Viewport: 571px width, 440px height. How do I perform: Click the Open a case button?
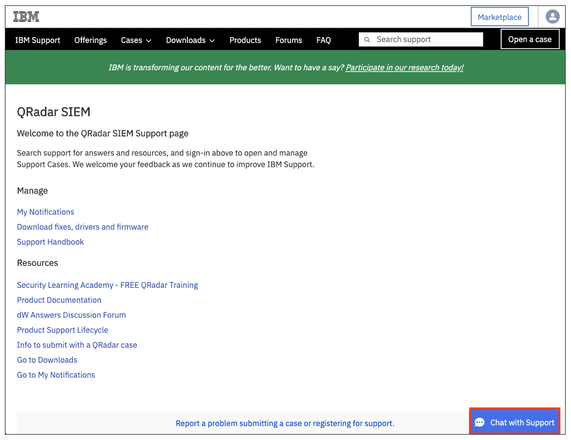click(x=530, y=39)
